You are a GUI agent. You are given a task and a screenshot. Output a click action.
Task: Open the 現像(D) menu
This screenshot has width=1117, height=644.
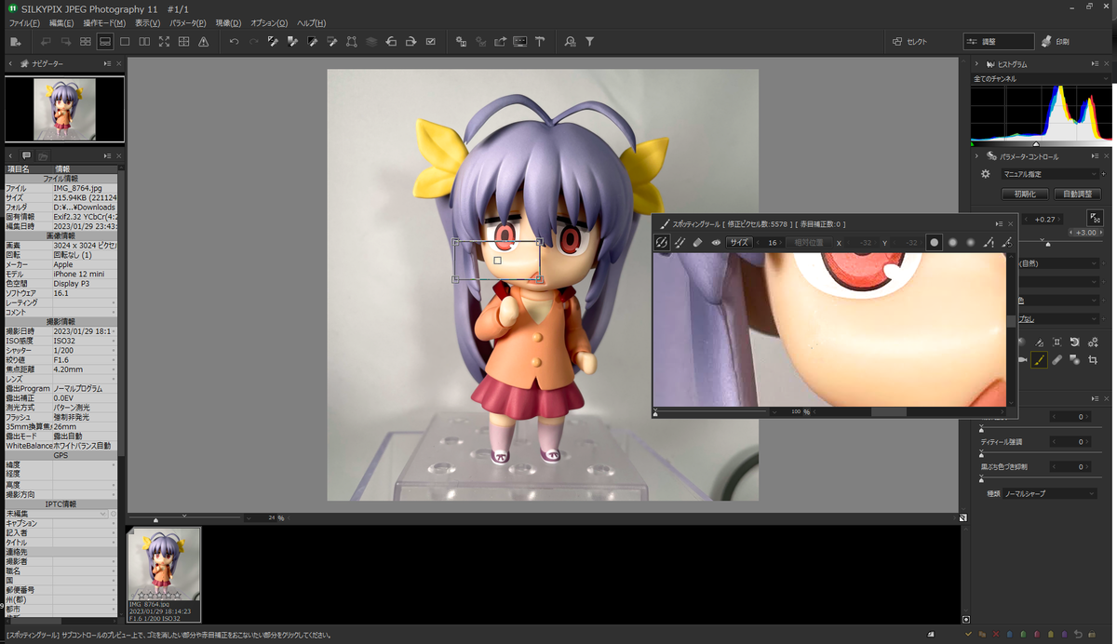coord(228,22)
